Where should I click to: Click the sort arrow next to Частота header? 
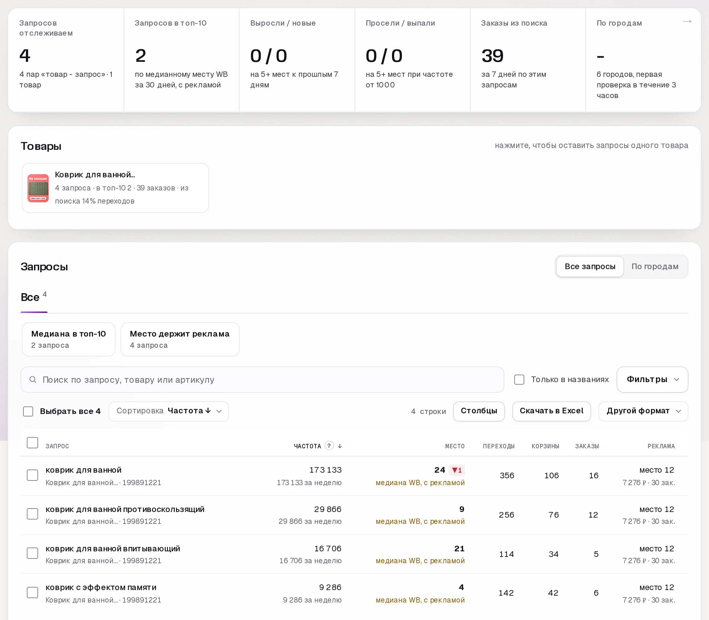(x=340, y=446)
